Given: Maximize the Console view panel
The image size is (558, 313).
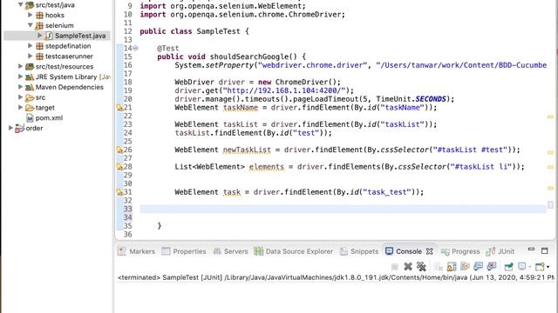Looking at the screenshot, I should [544, 251].
